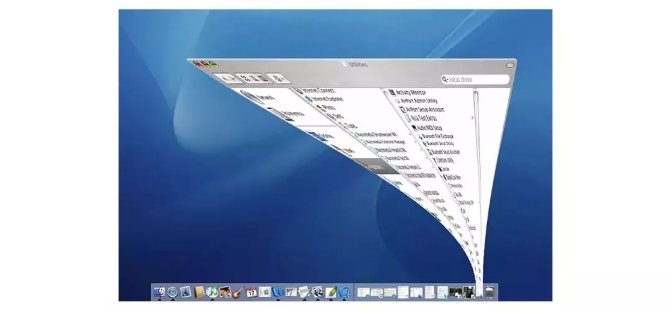This screenshot has height=313, width=671.
Task: Open the Trash in the Dock
Action: coord(490,292)
